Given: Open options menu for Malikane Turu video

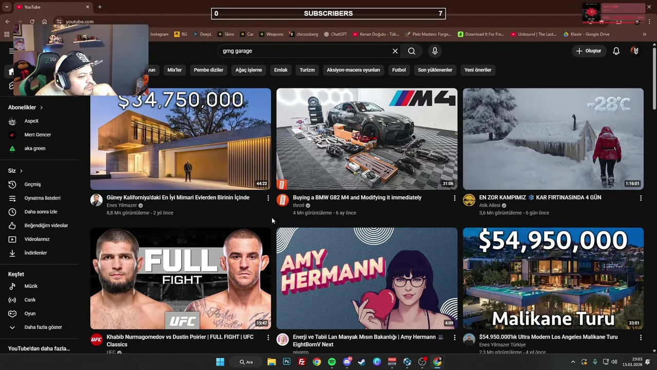Looking at the screenshot, I should (x=641, y=338).
